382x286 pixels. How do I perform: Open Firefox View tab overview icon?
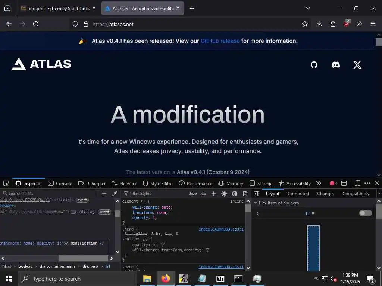[x=7, y=8]
